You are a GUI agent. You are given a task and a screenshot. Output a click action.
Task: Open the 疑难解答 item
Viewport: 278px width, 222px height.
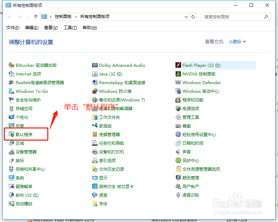pyautogui.click(x=24, y=186)
